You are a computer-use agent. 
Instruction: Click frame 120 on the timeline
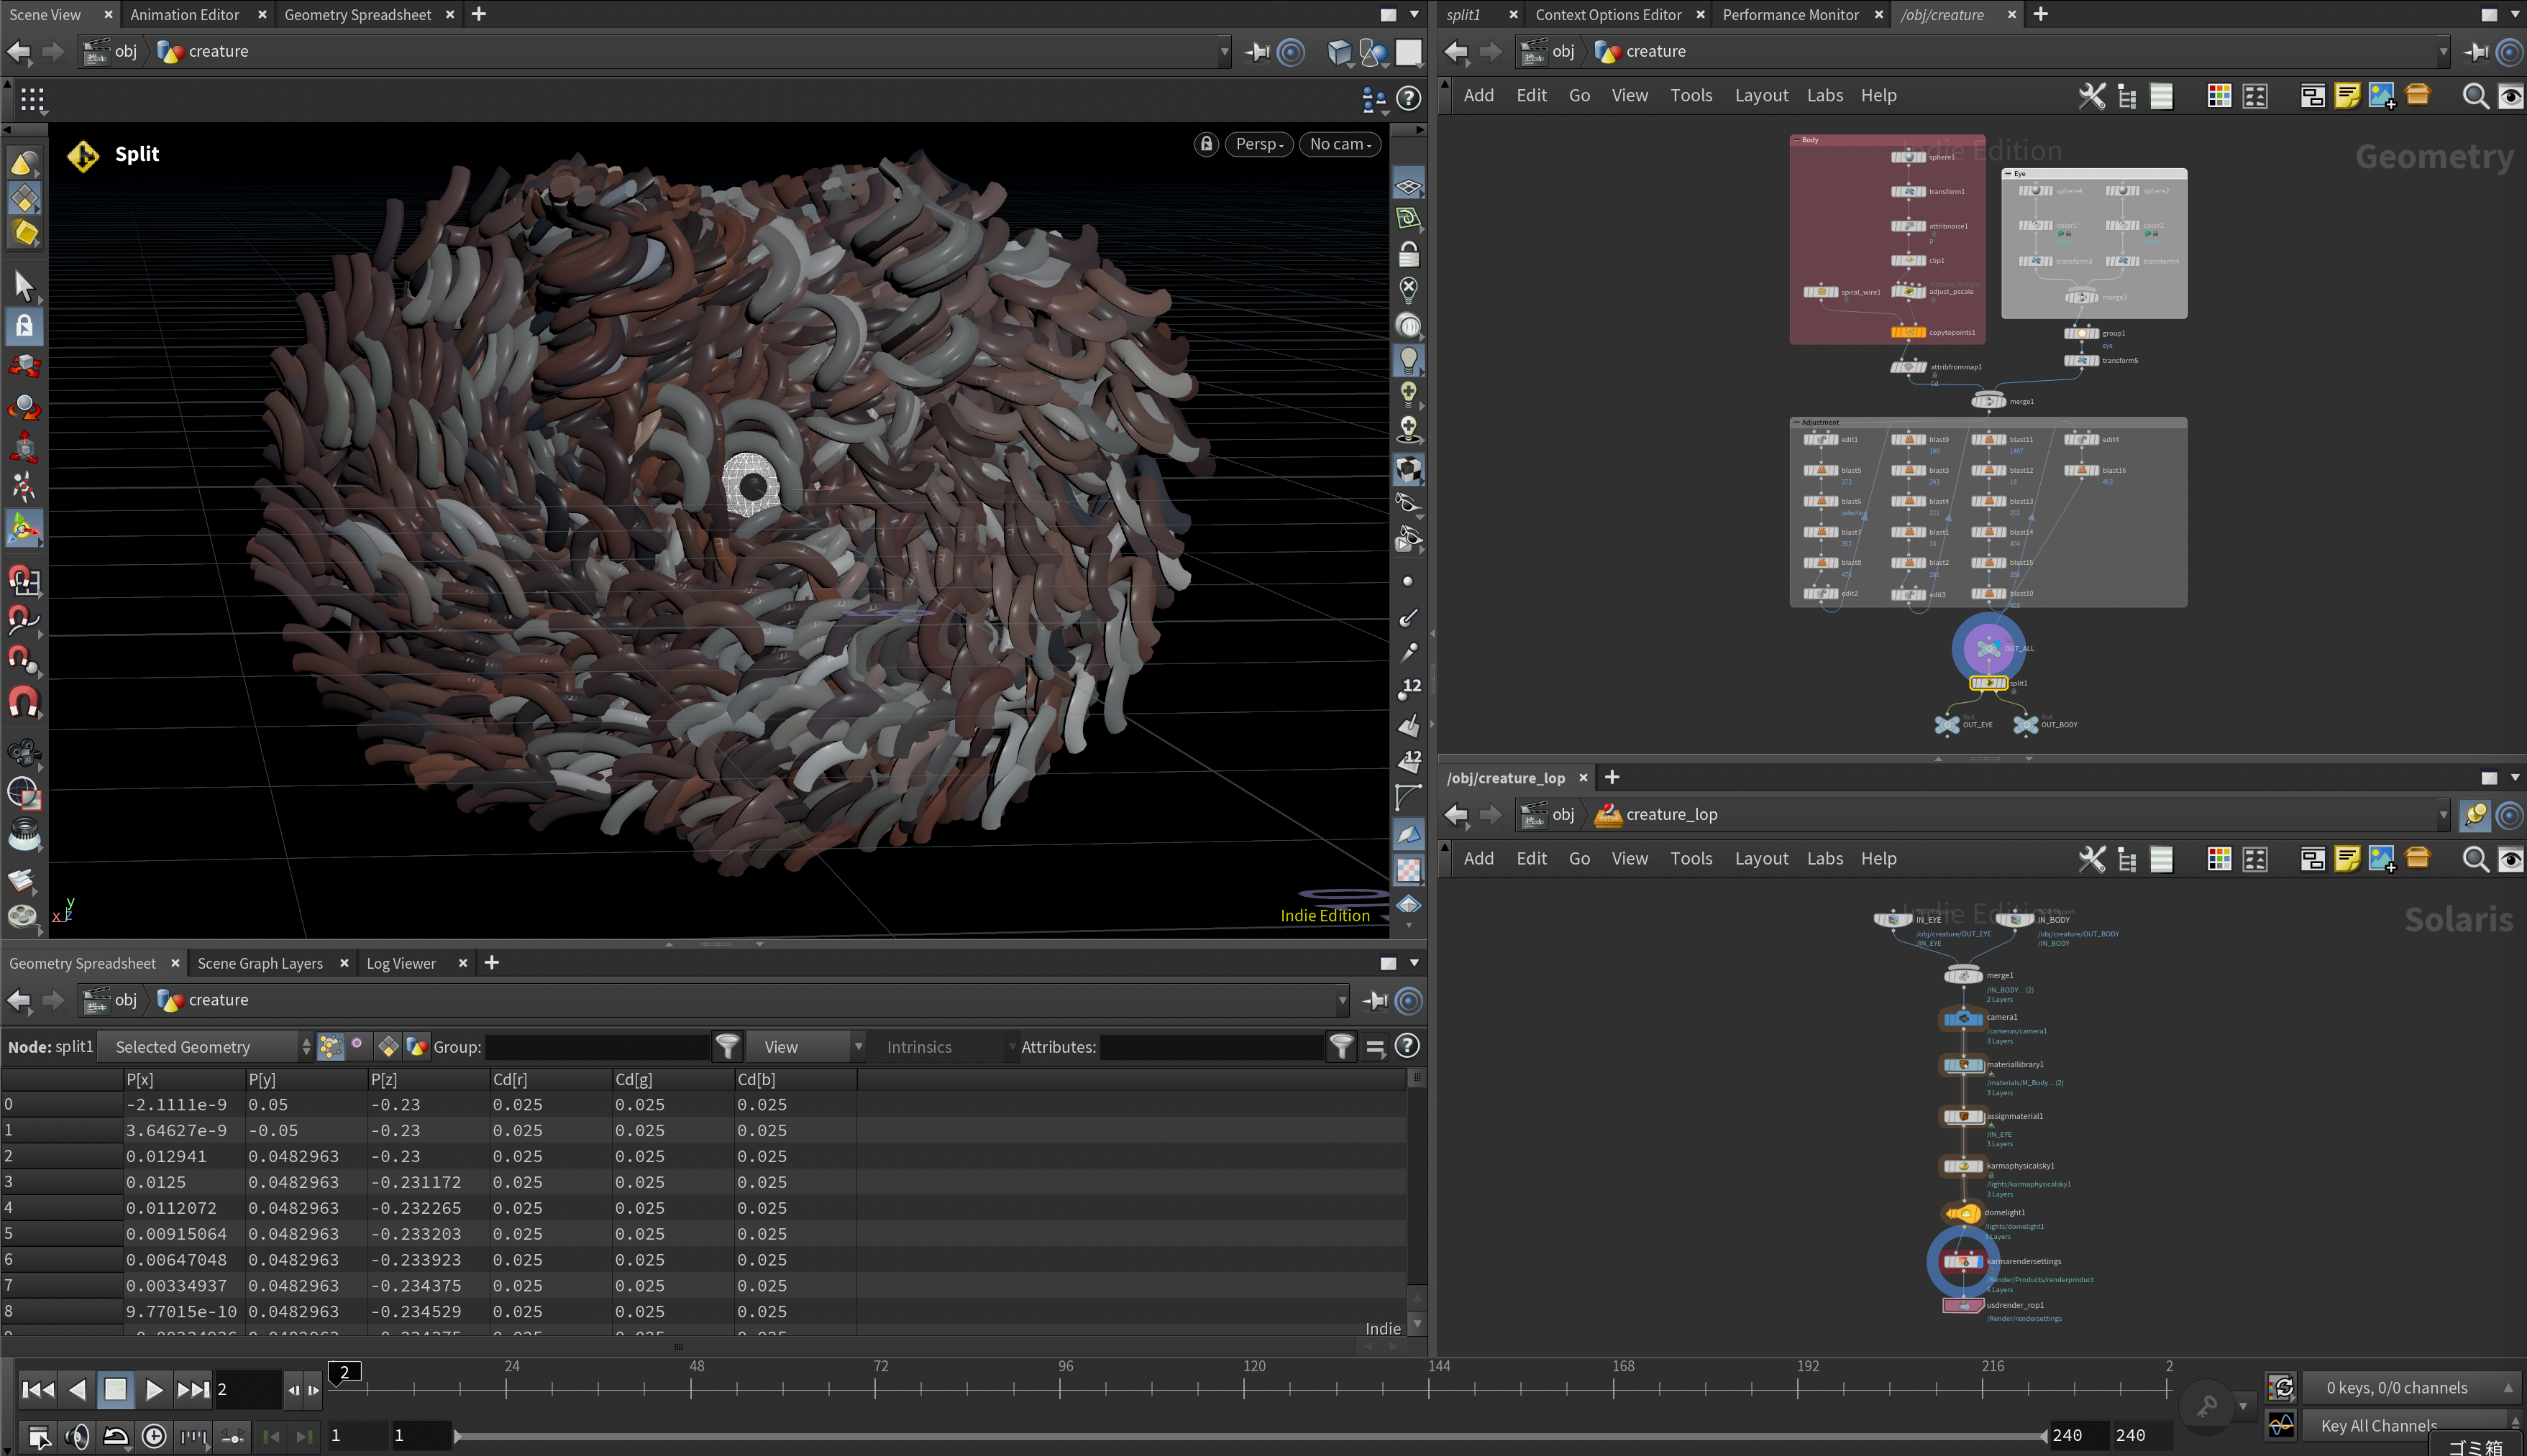pyautogui.click(x=1245, y=1388)
